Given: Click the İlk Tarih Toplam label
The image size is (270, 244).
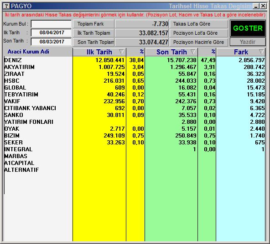Looking at the screenshot, I should tap(93, 33).
